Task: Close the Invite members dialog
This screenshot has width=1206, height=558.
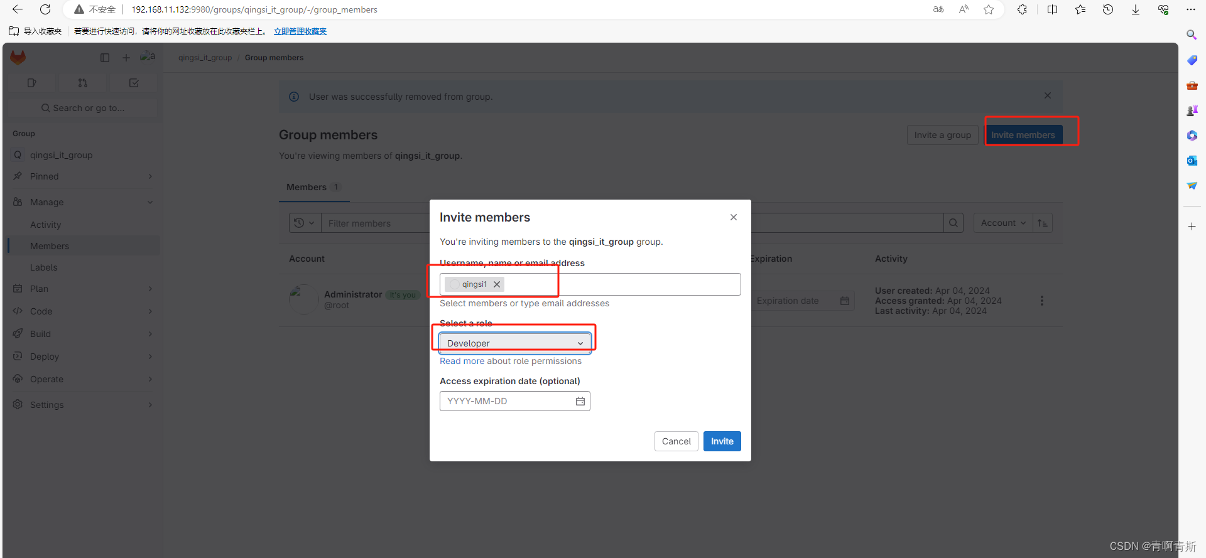Action: (x=734, y=217)
